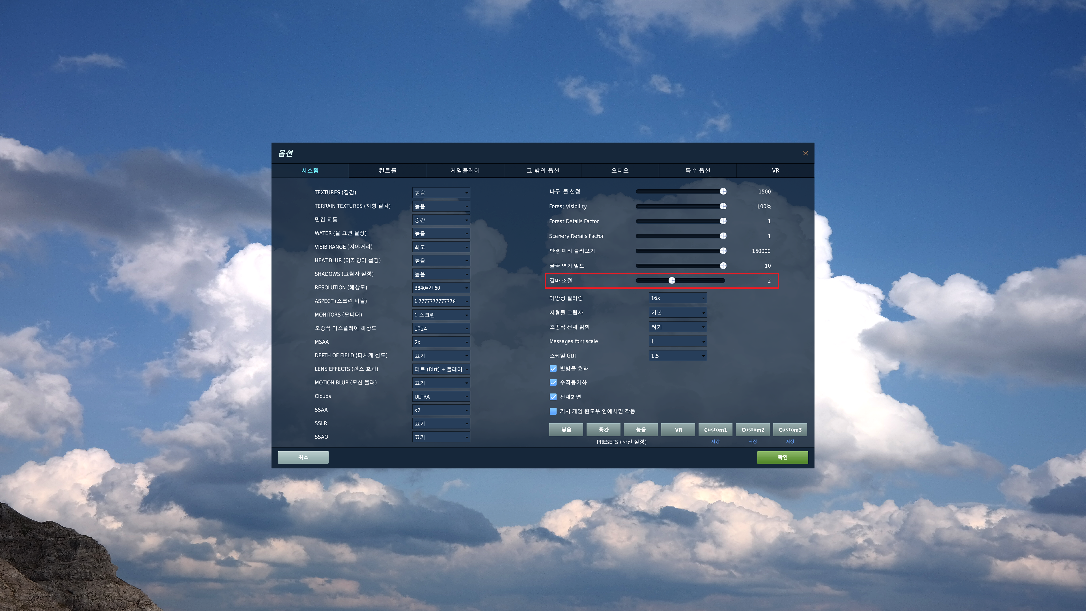Open the MSAA dropdown
Viewport: 1086px width, 611px height.
441,342
